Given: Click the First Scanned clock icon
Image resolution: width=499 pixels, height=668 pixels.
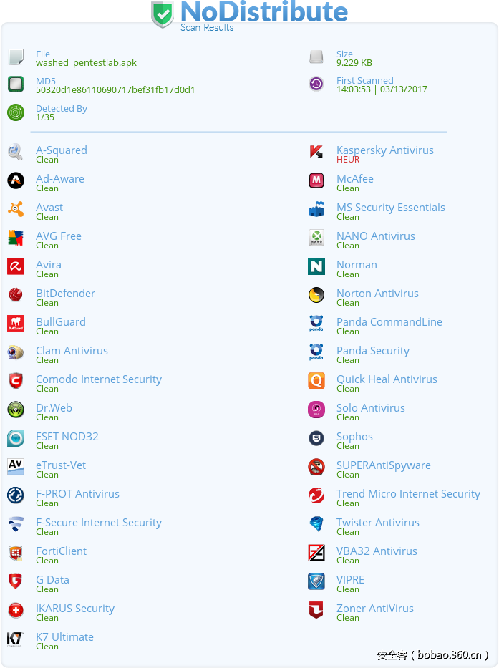Looking at the screenshot, I should pyautogui.click(x=316, y=84).
